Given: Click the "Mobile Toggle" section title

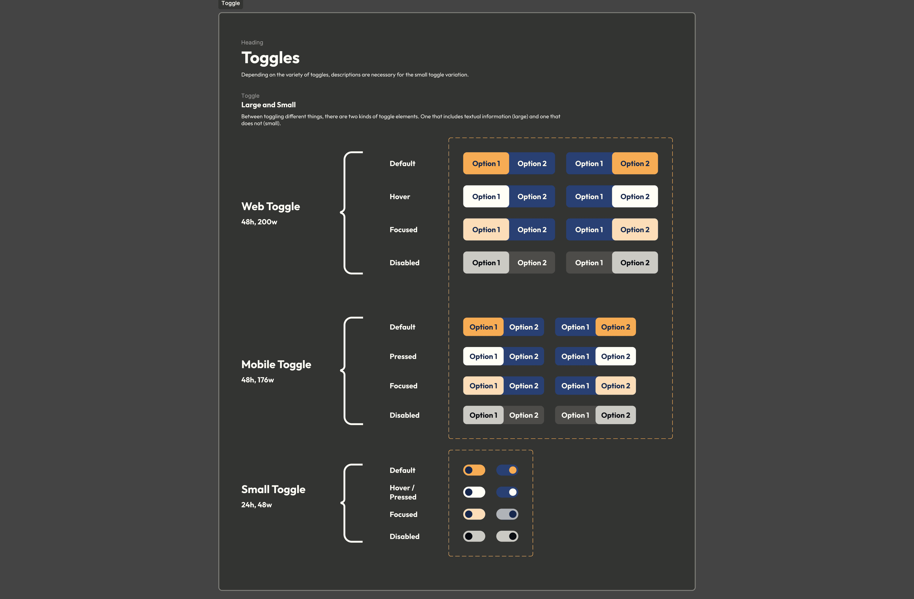Looking at the screenshot, I should pyautogui.click(x=276, y=364).
